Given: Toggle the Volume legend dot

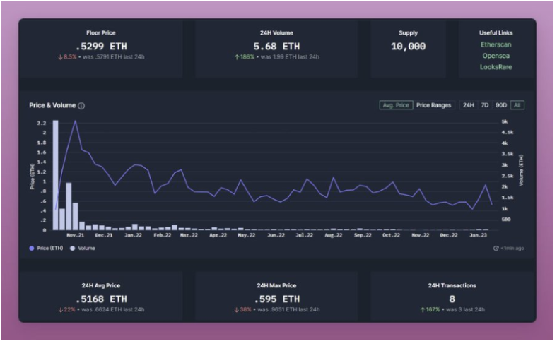Looking at the screenshot, I should tap(73, 249).
